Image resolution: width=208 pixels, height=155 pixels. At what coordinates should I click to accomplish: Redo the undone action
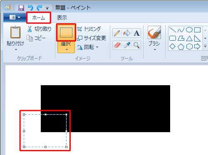40,8
